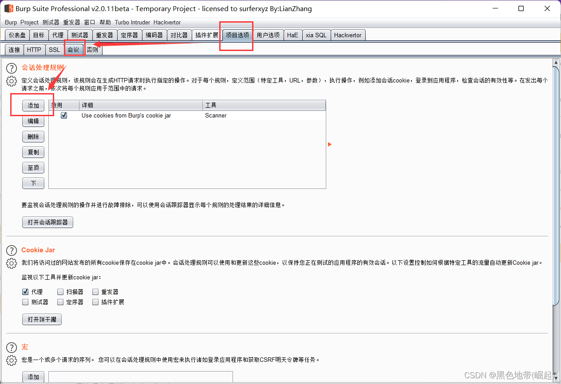Open the 窗口 menu
The image size is (561, 384).
pos(89,22)
